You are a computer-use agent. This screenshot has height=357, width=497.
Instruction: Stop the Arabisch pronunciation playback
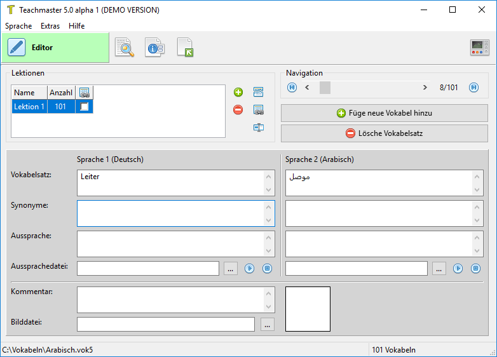pos(475,269)
